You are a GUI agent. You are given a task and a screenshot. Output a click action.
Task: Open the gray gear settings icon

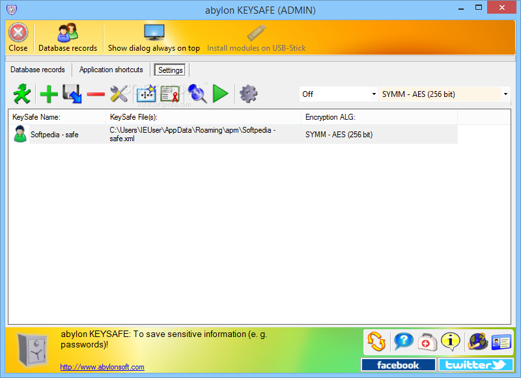click(249, 94)
